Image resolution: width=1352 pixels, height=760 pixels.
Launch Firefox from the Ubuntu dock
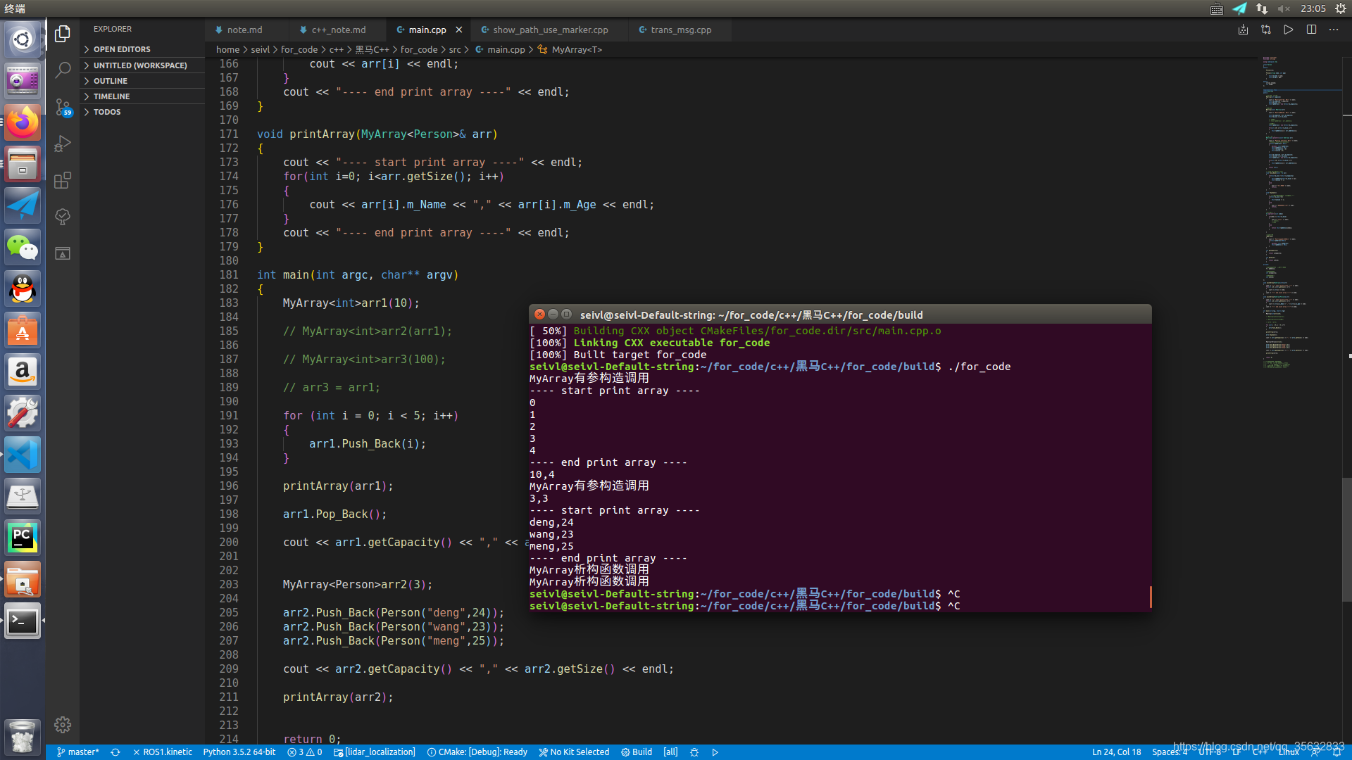(x=23, y=122)
